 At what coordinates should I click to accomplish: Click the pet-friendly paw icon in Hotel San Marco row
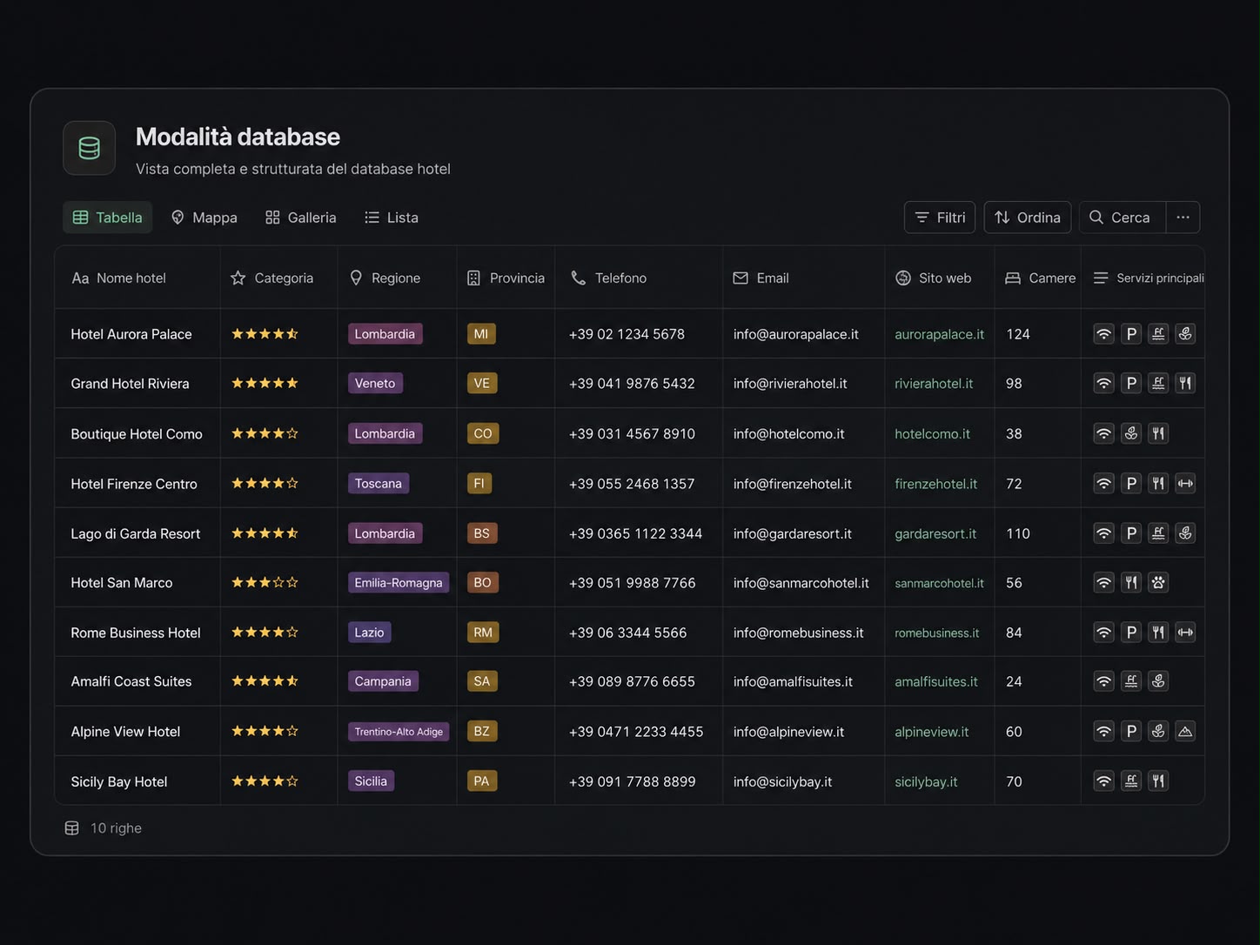1158,583
